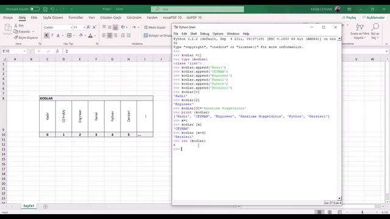
Task: Open Help menu in Python Shell
Action: click(246, 34)
